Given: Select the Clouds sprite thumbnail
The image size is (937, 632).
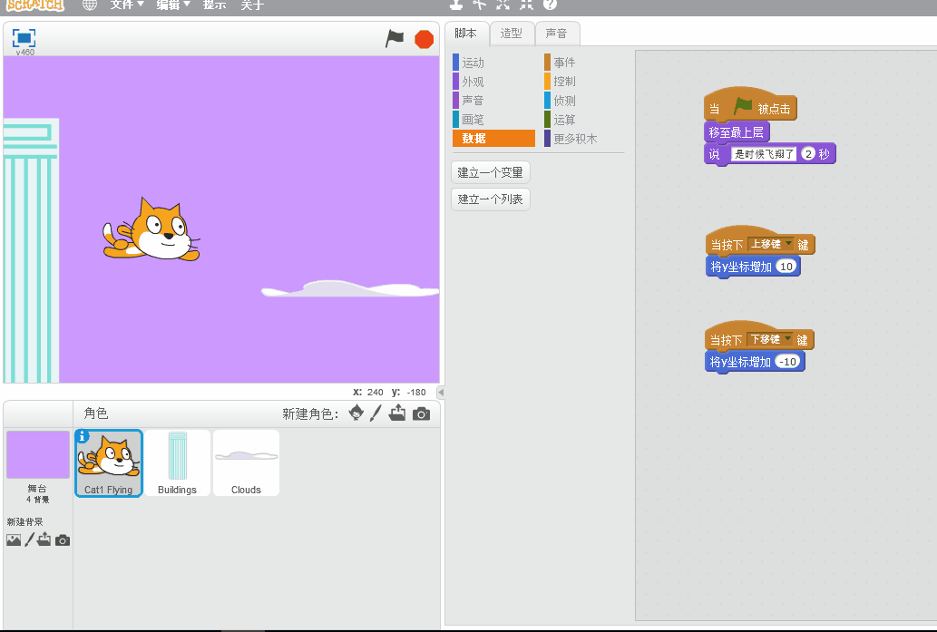Looking at the screenshot, I should tap(246, 463).
